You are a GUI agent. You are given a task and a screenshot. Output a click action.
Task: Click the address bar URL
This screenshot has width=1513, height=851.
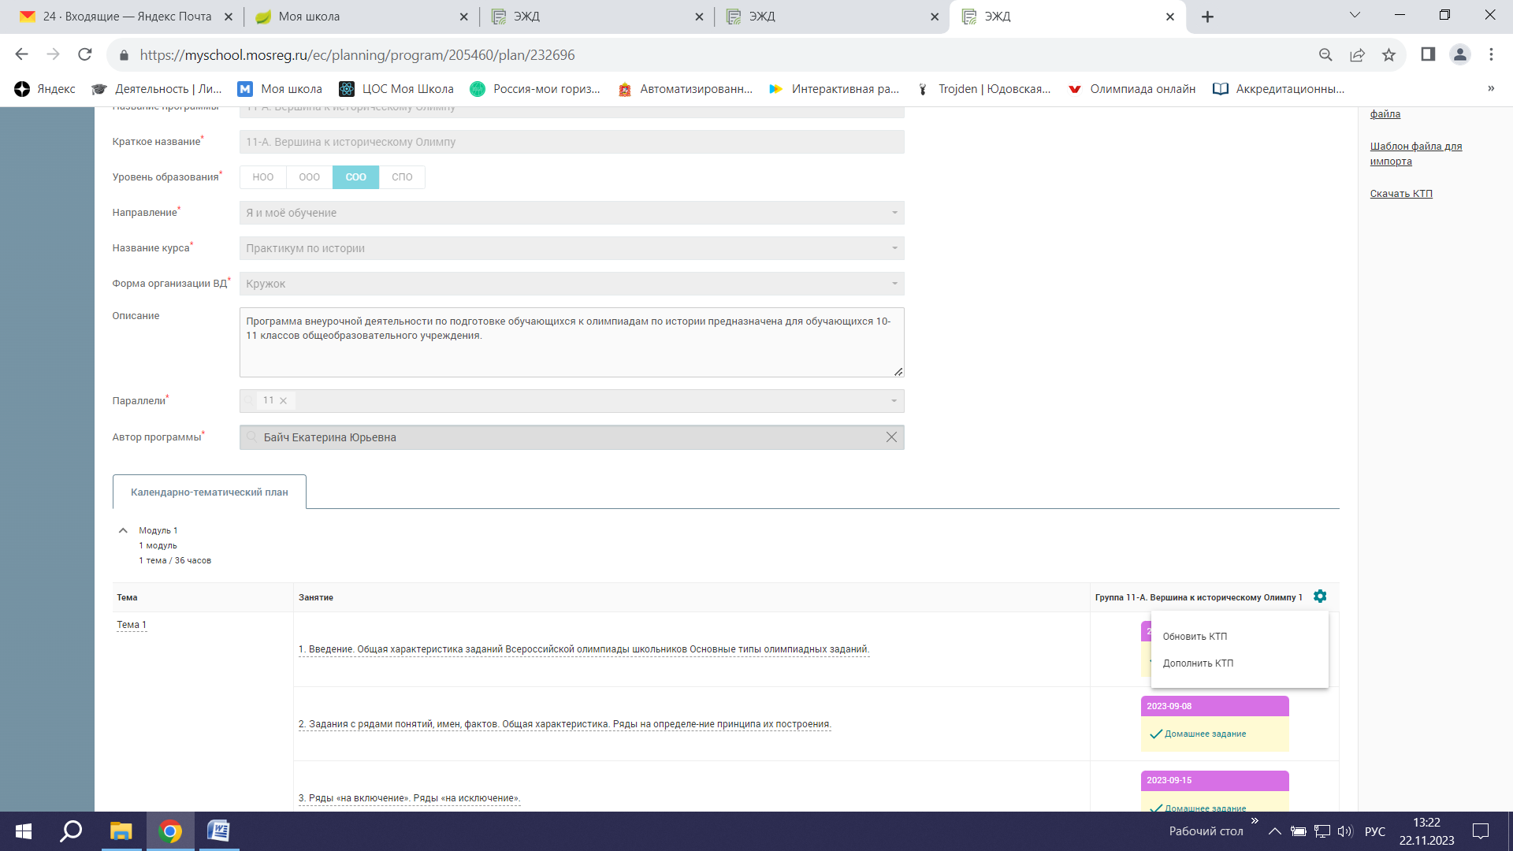358,55
